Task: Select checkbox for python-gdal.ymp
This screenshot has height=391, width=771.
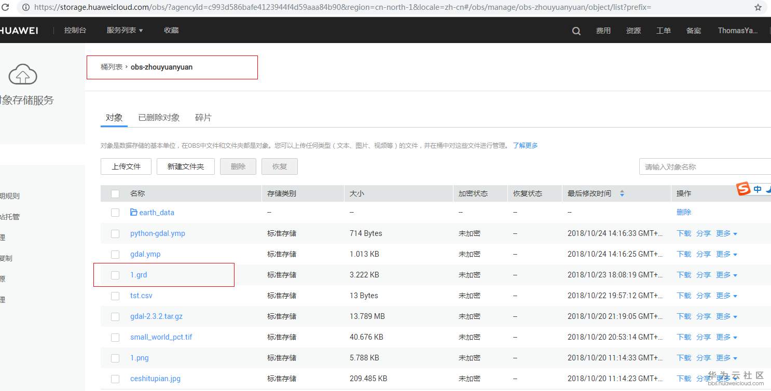Action: [115, 233]
